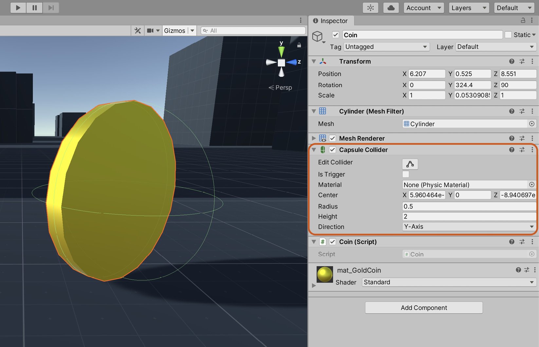Open Mesh Filter help icon
539x347 pixels.
coord(512,111)
